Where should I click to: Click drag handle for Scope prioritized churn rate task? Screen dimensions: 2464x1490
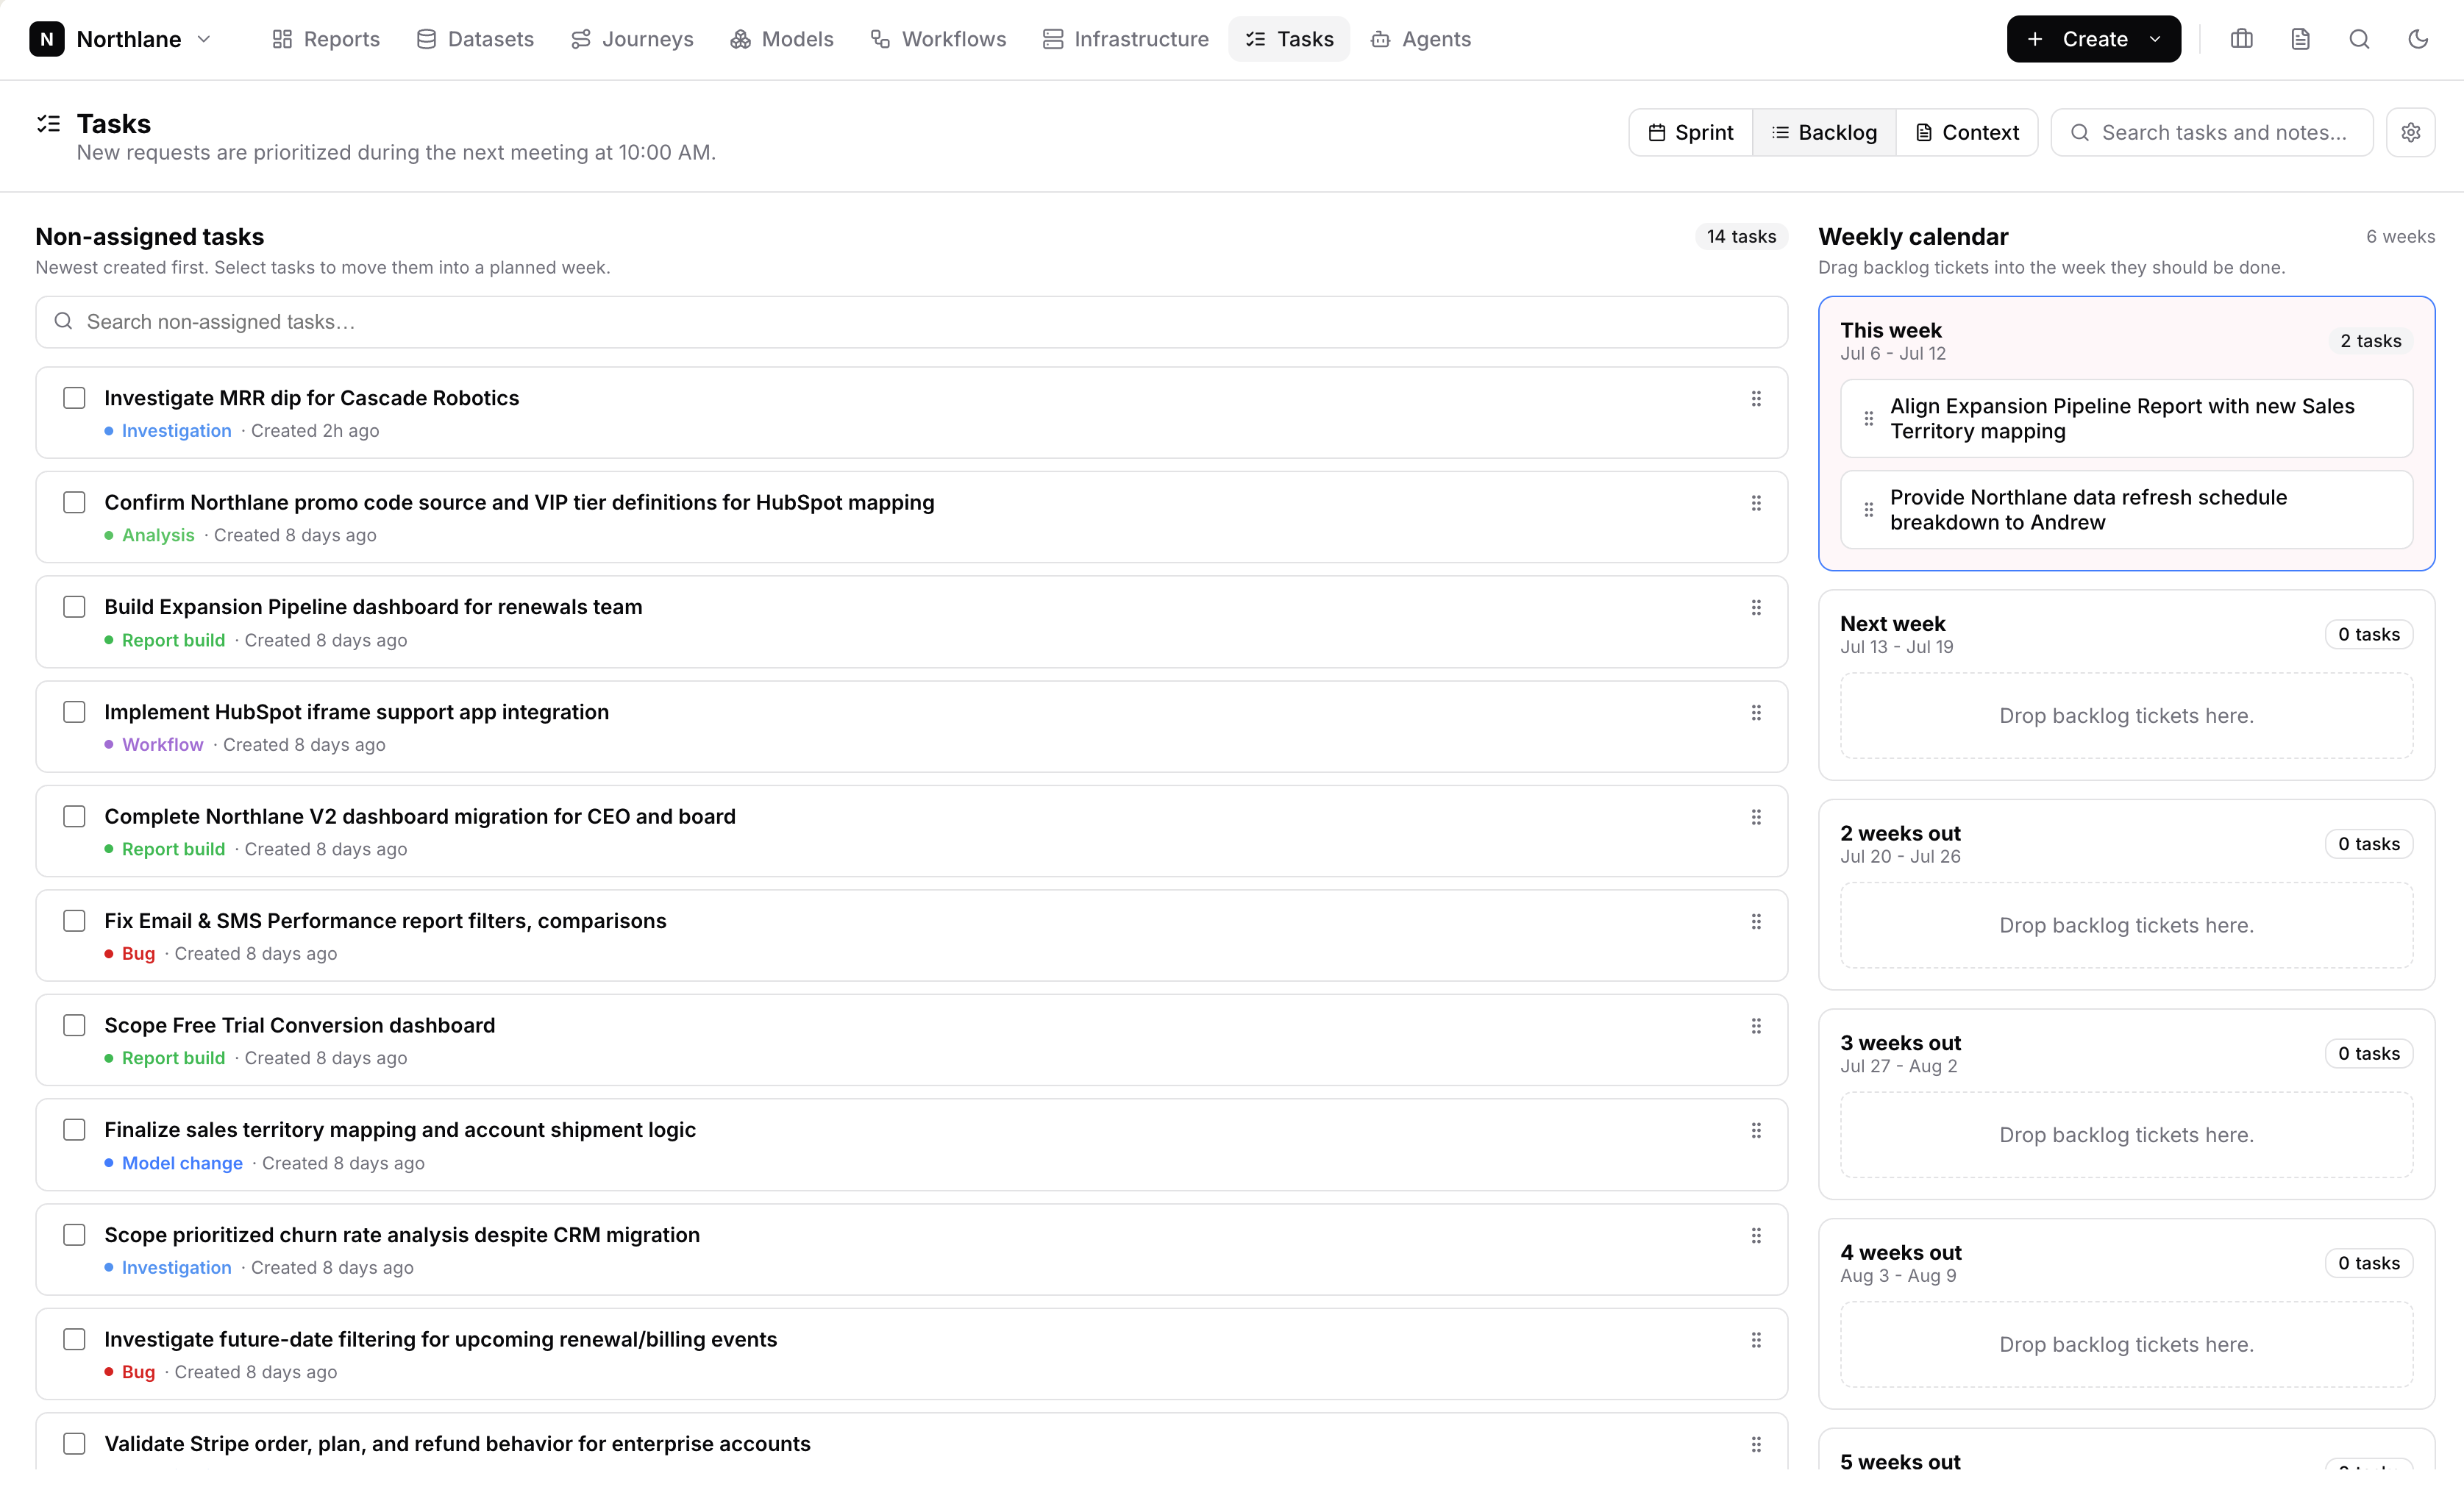[1756, 1236]
